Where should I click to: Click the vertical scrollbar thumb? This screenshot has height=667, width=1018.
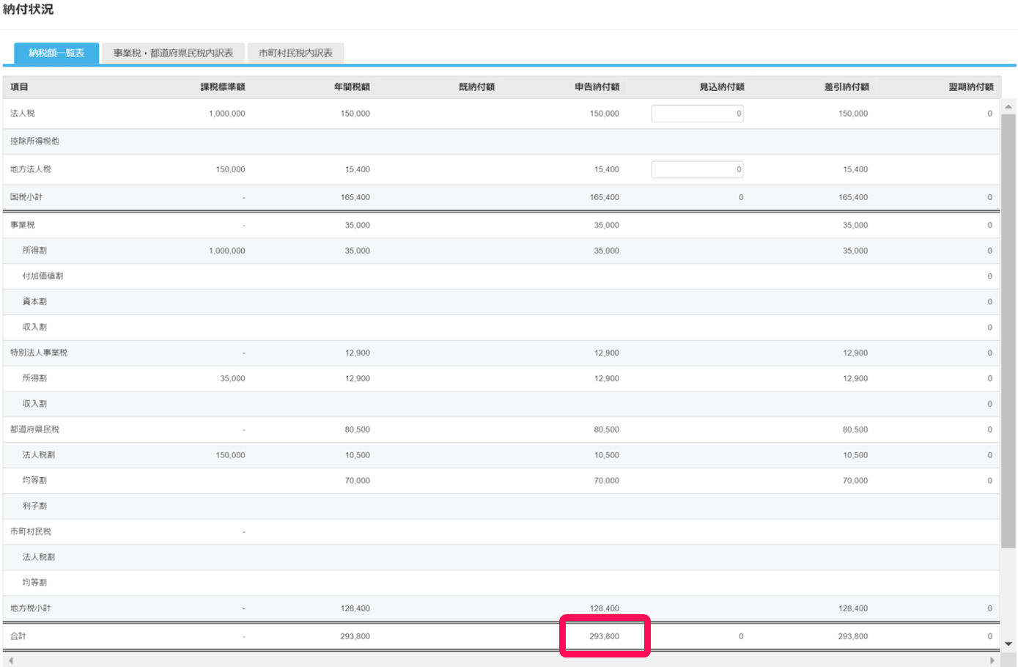(x=1008, y=330)
